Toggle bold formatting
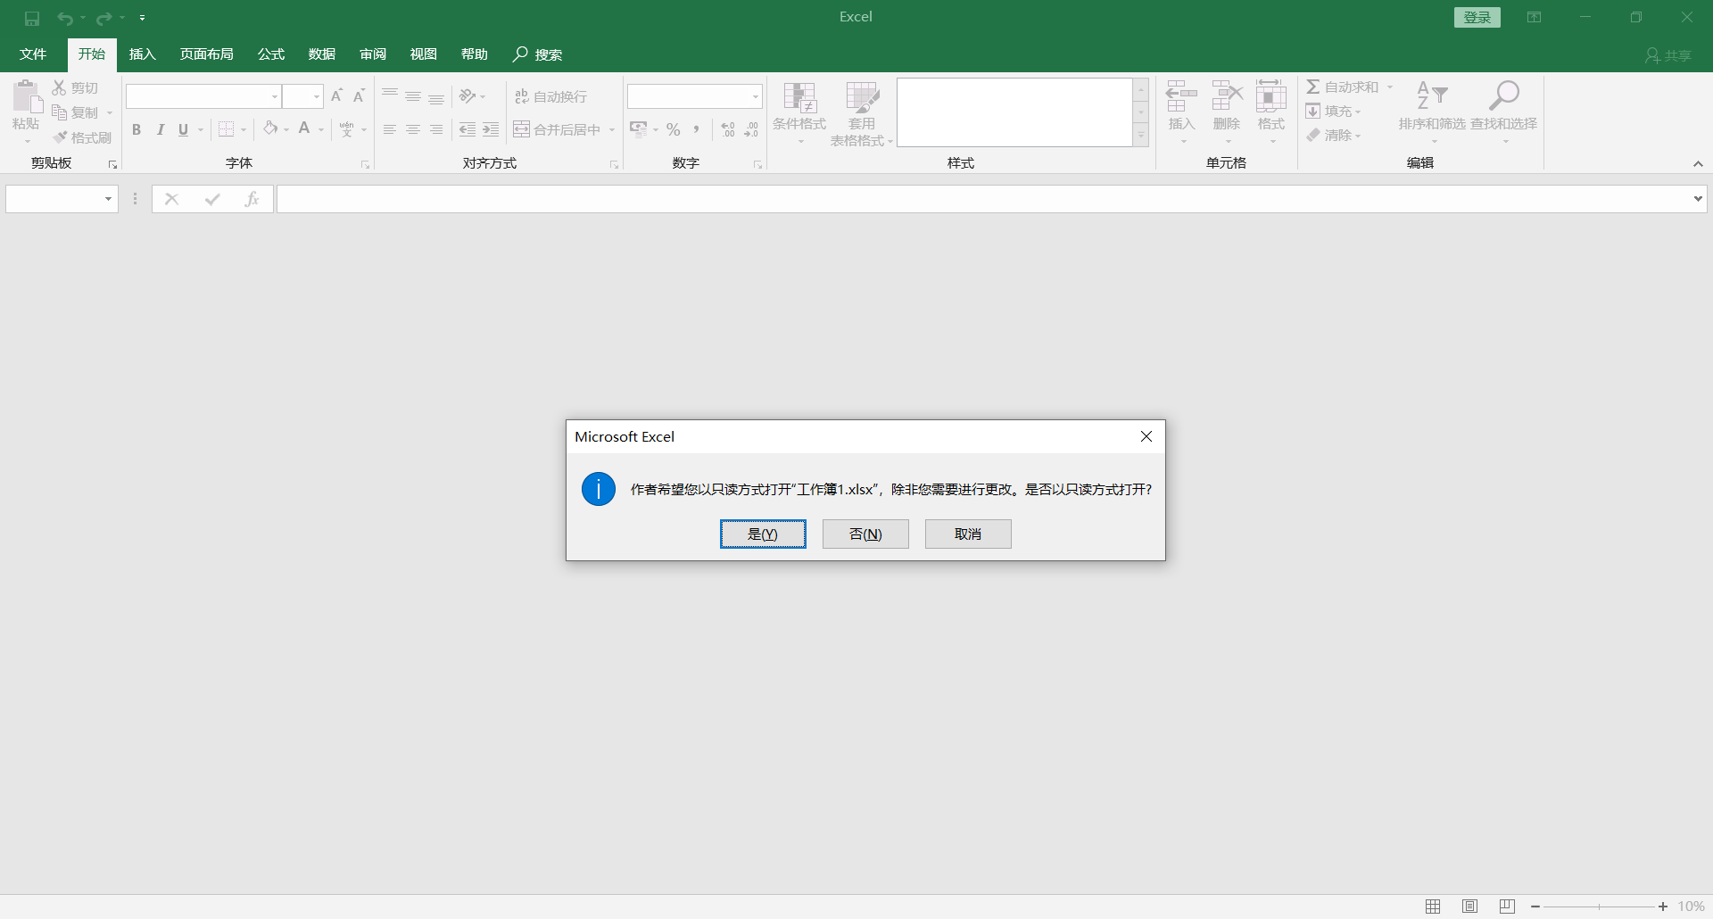The width and height of the screenshot is (1713, 919). [x=136, y=129]
